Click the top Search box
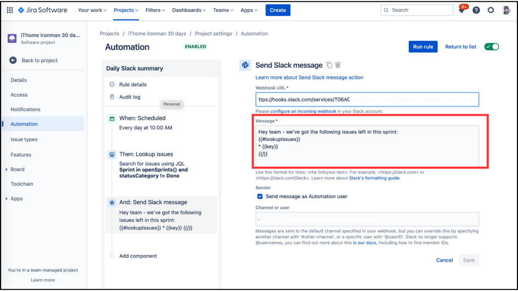The height and width of the screenshot is (291, 518). (x=417, y=10)
